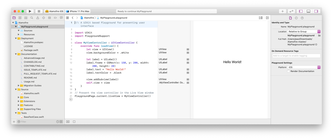Click the Stop button in toolbar
333x139 pixels.
39,11
